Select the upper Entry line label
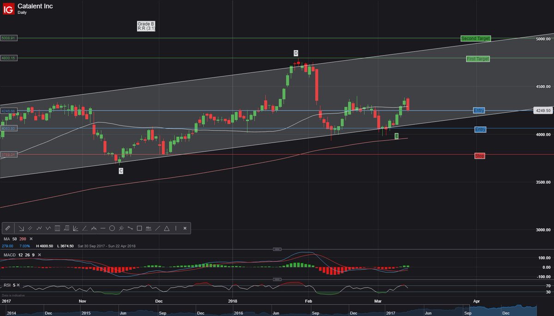The image size is (554, 316). (479, 111)
